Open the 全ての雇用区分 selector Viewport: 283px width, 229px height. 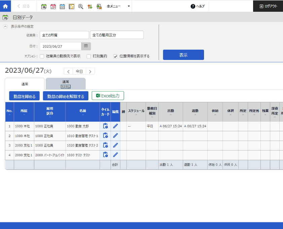[117, 35]
